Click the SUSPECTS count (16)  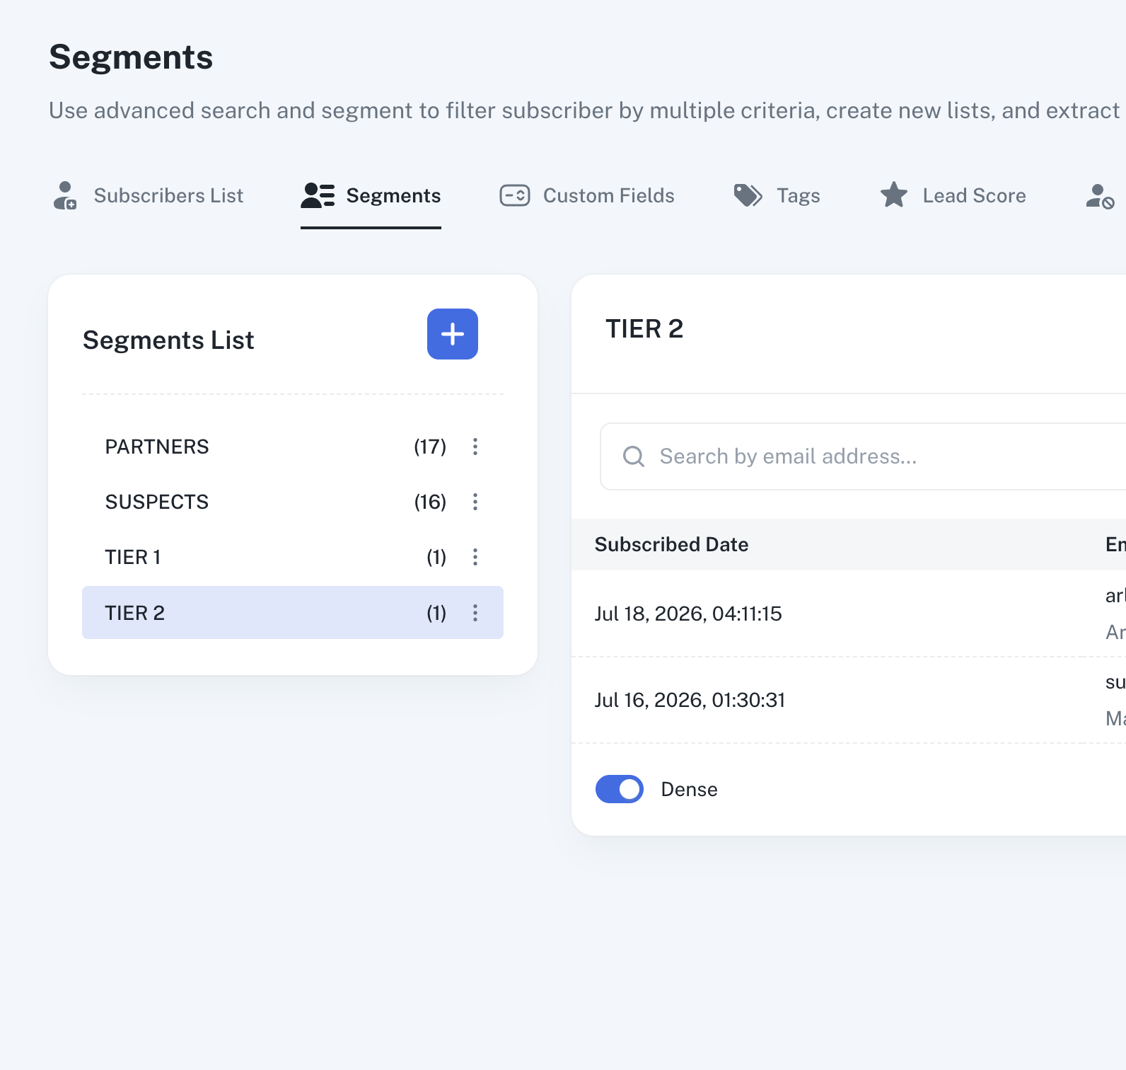coord(430,502)
